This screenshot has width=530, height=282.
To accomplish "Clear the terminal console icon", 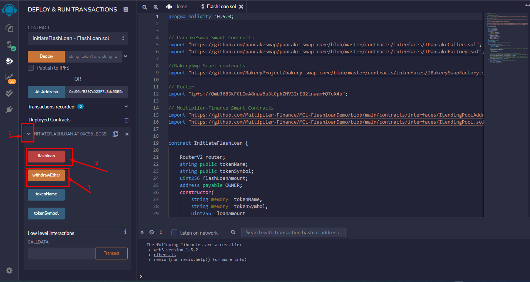I will pos(151,232).
